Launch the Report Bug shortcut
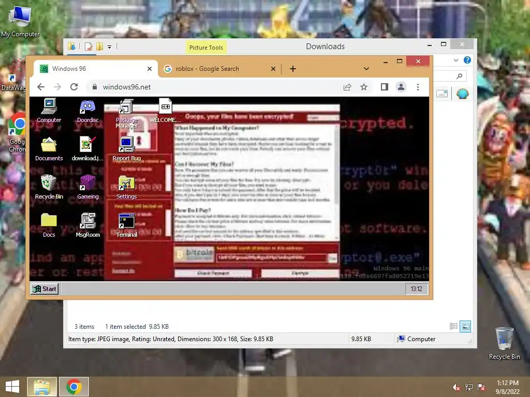 coord(126,148)
